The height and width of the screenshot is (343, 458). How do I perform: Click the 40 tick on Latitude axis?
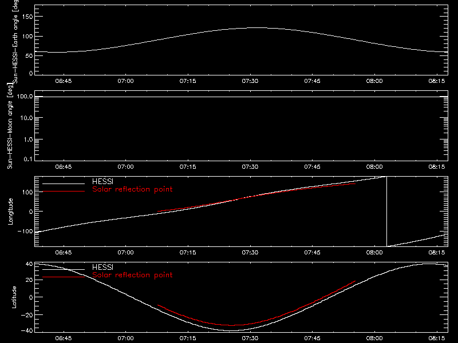[x=29, y=264]
